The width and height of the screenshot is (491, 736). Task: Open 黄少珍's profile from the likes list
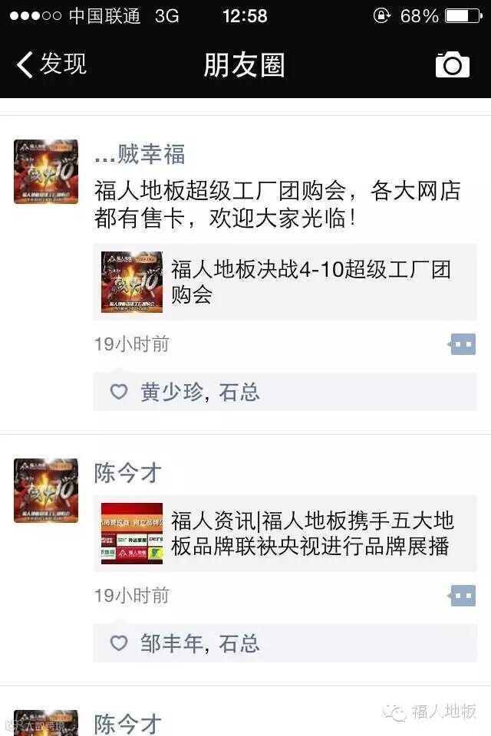172,393
